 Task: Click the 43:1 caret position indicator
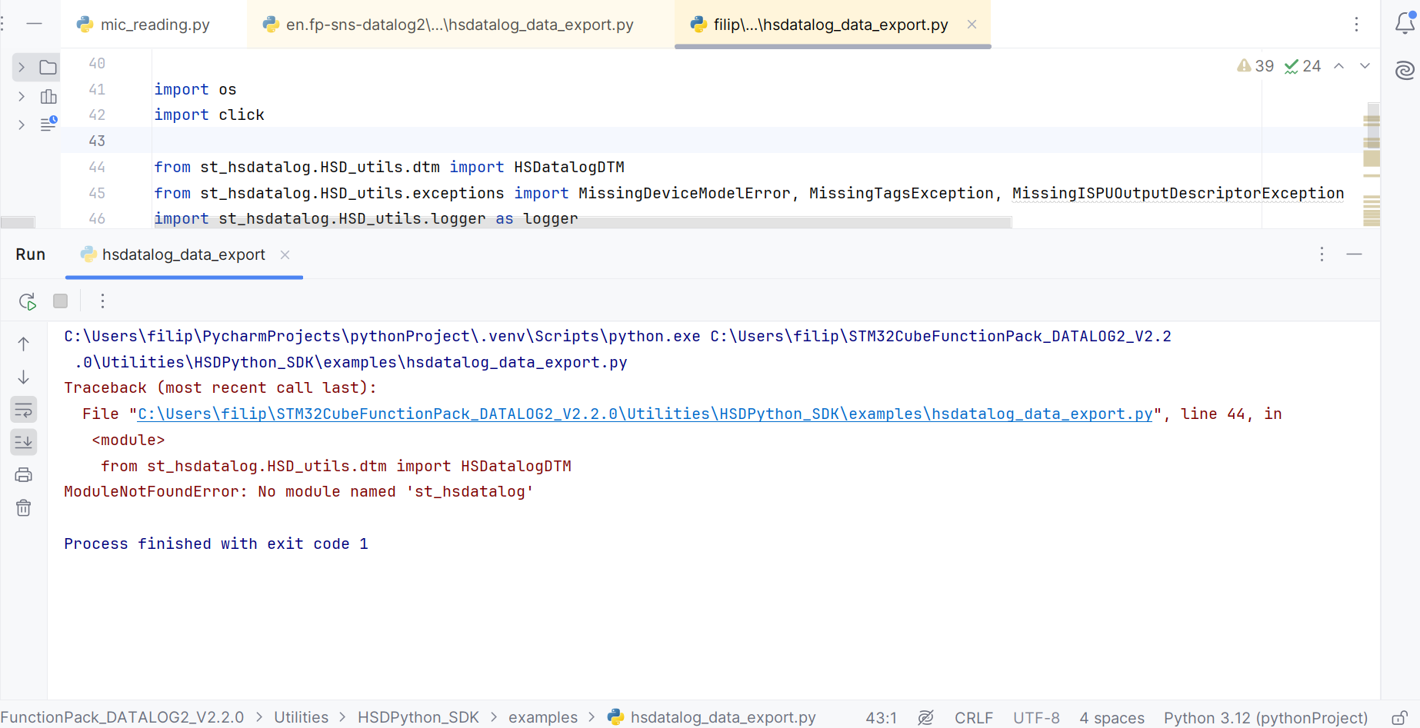[x=881, y=717]
